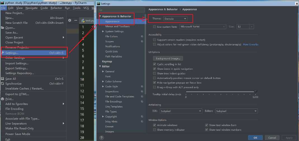Click the floppy disk icon beside Save All
The image size is (299, 141).
(3, 79)
